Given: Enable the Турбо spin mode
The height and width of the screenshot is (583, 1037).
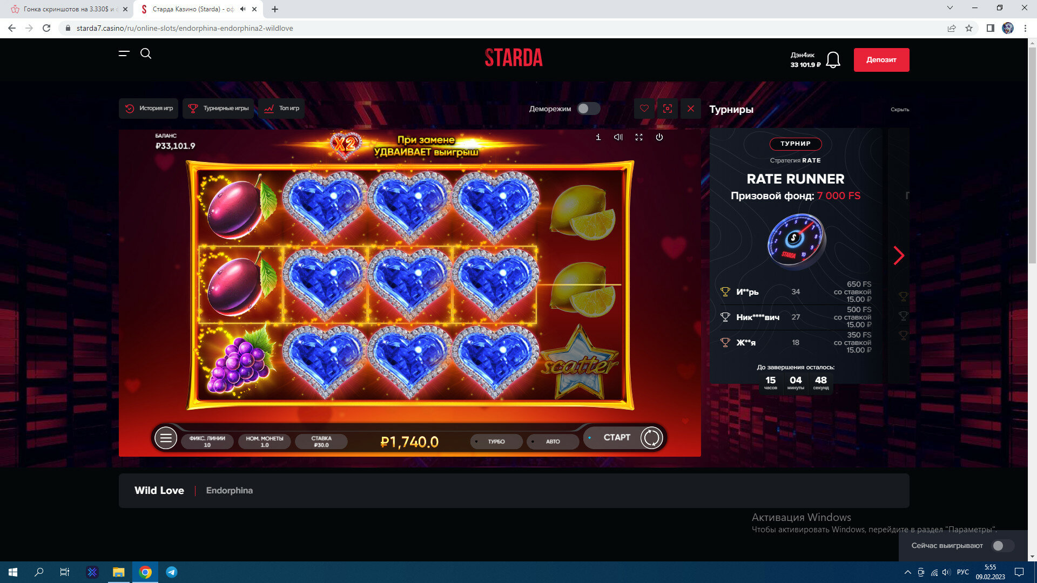Looking at the screenshot, I should coord(496,442).
